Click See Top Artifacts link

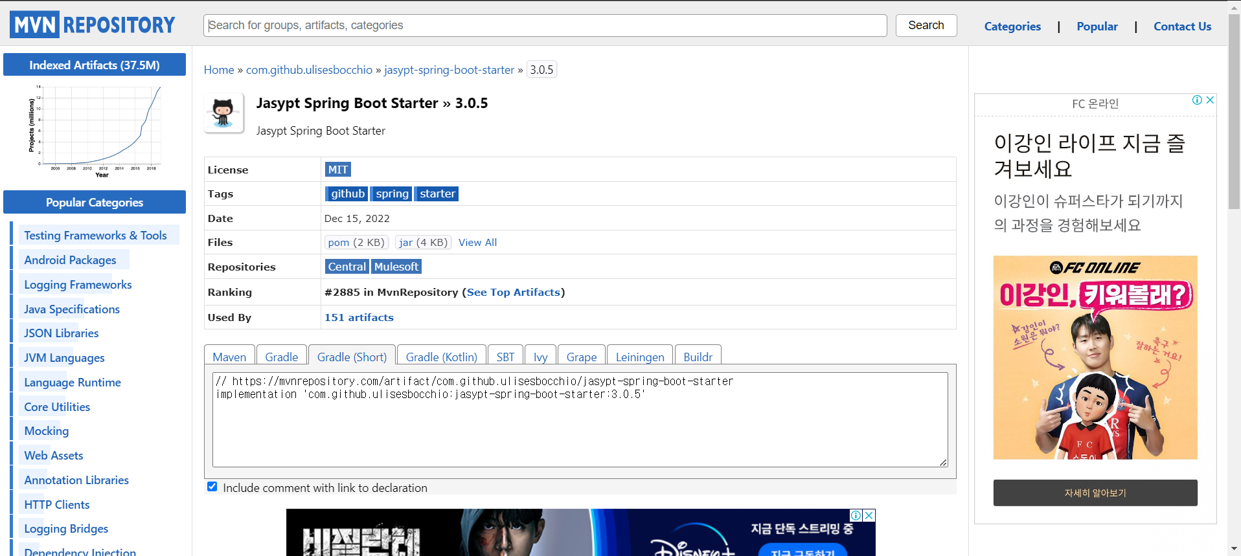[x=513, y=292]
